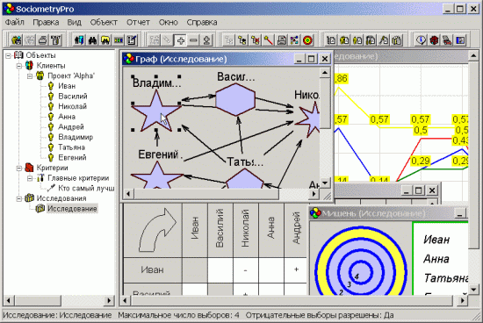Open the Объект menu
The image size is (483, 323).
coord(104,23)
